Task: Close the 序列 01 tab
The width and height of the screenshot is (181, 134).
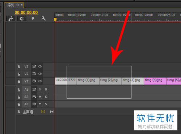Action: 22,5
